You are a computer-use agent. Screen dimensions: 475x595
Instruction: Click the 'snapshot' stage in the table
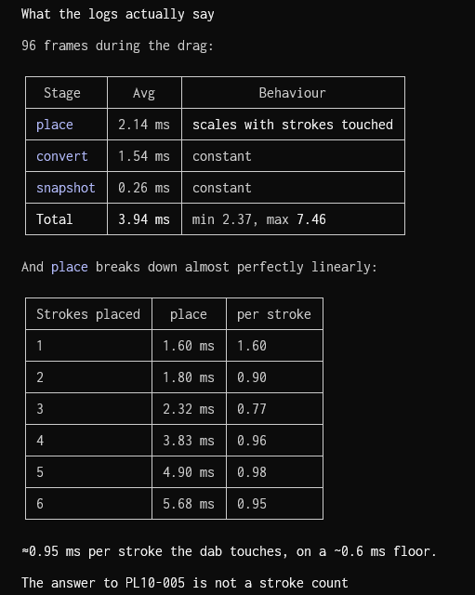tap(66, 188)
